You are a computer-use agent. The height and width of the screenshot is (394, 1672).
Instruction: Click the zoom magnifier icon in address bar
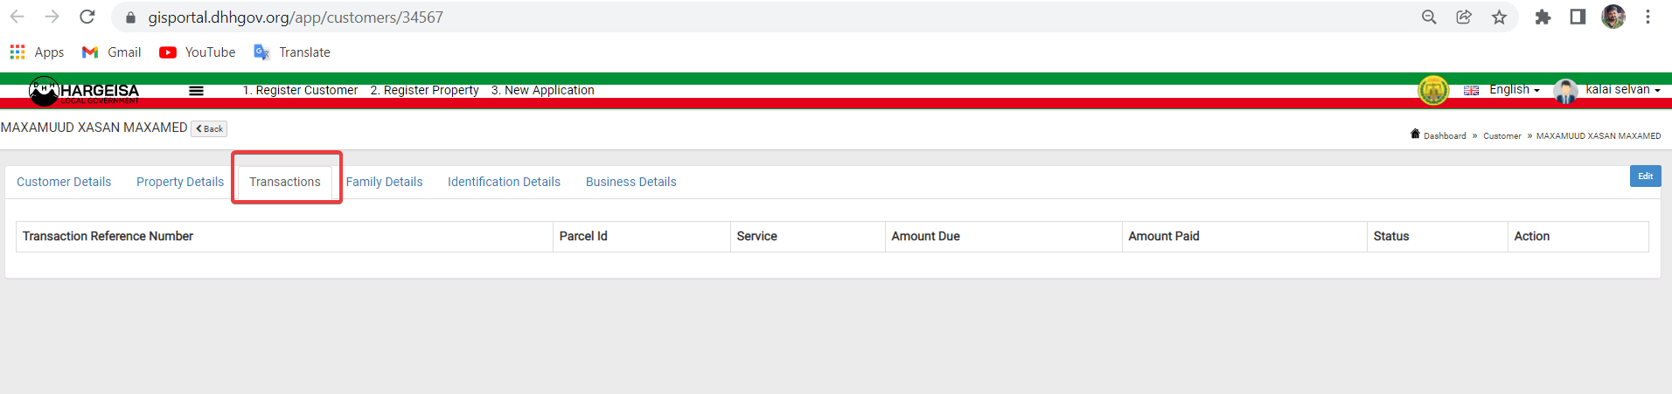click(x=1429, y=17)
